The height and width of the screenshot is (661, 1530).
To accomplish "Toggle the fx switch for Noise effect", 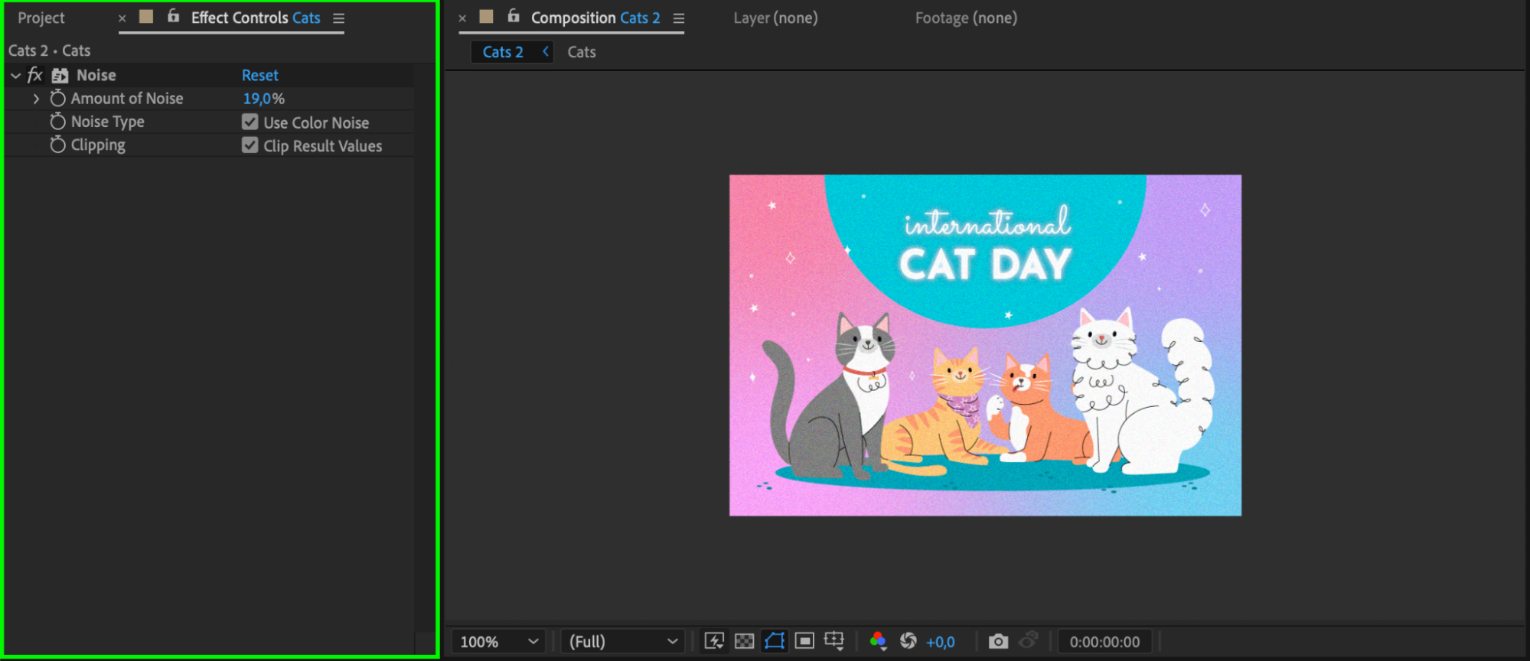I will coord(35,75).
